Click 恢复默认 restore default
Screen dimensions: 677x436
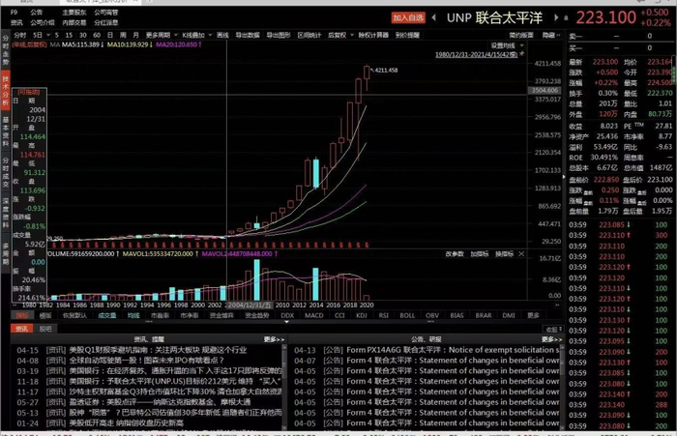[74, 315]
